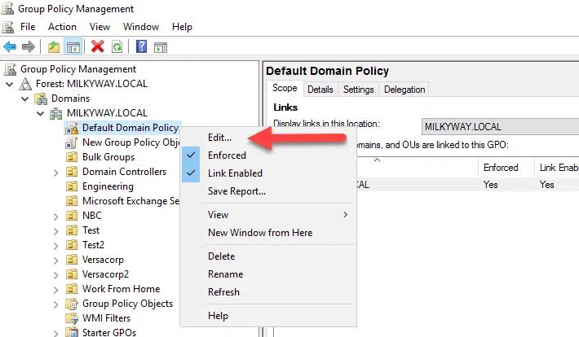
Task: Click the Default Domain Policy GPO icon
Action: tap(72, 129)
